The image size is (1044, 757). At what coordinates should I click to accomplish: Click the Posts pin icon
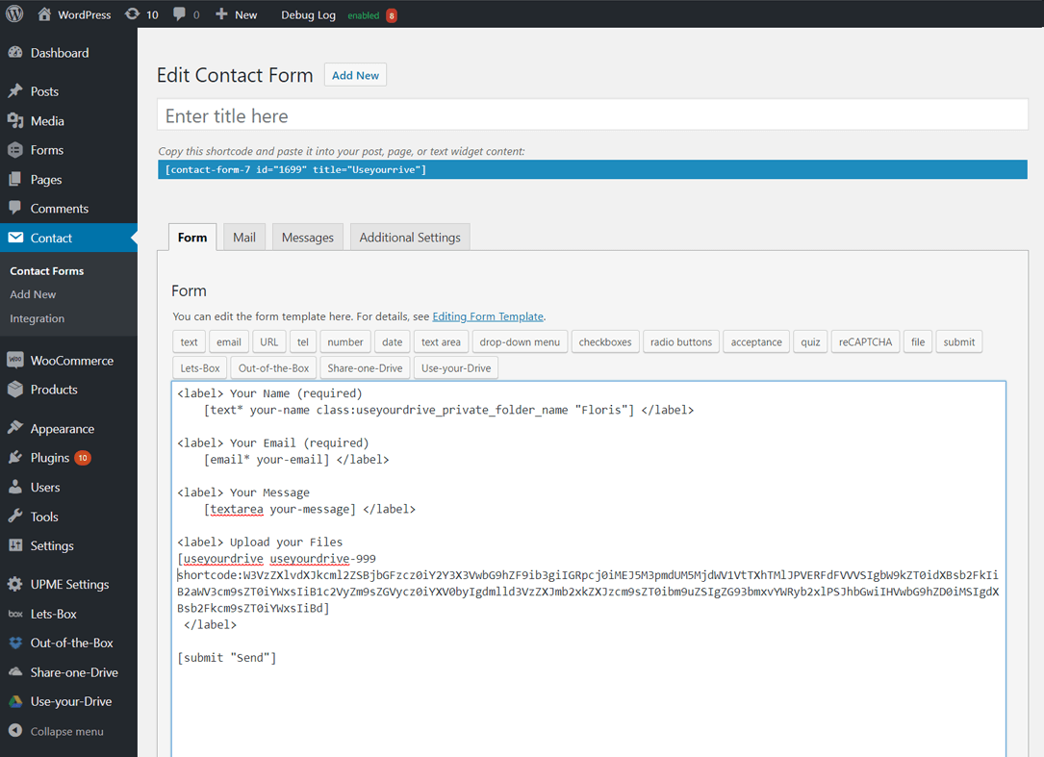tap(15, 91)
